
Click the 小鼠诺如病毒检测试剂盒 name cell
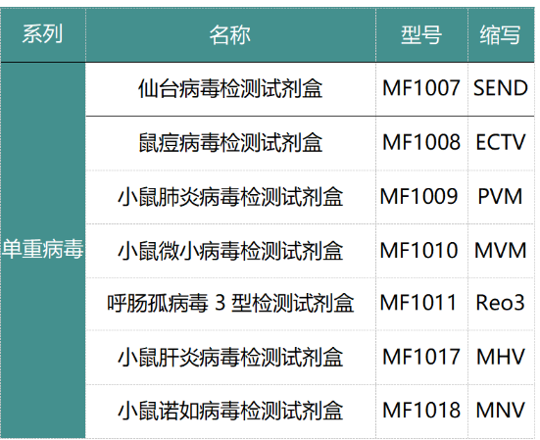230,411
